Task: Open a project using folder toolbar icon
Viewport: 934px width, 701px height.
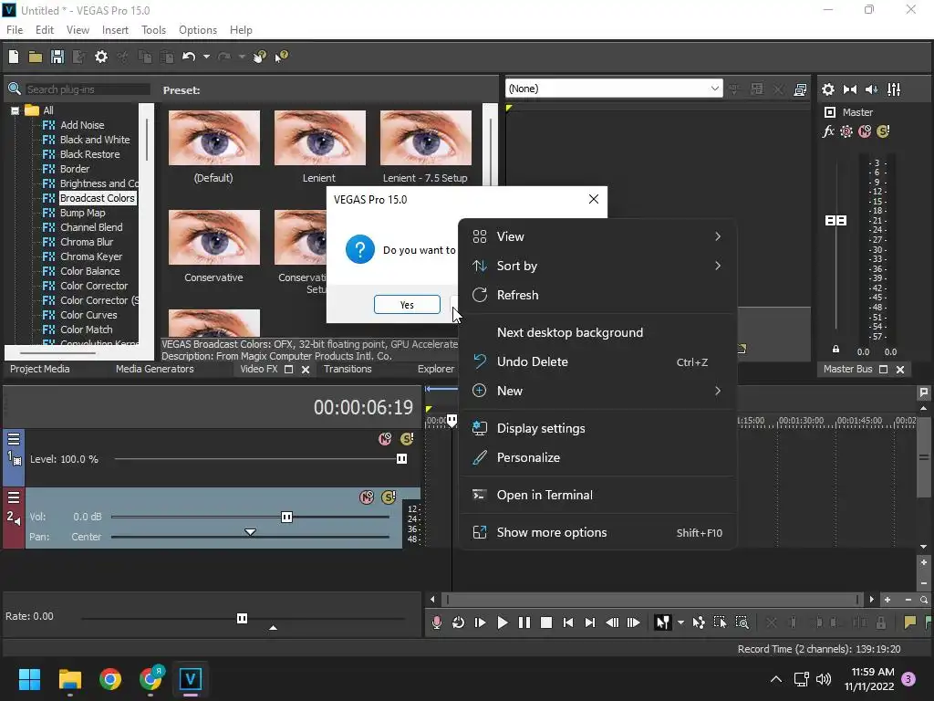Action: [x=36, y=57]
